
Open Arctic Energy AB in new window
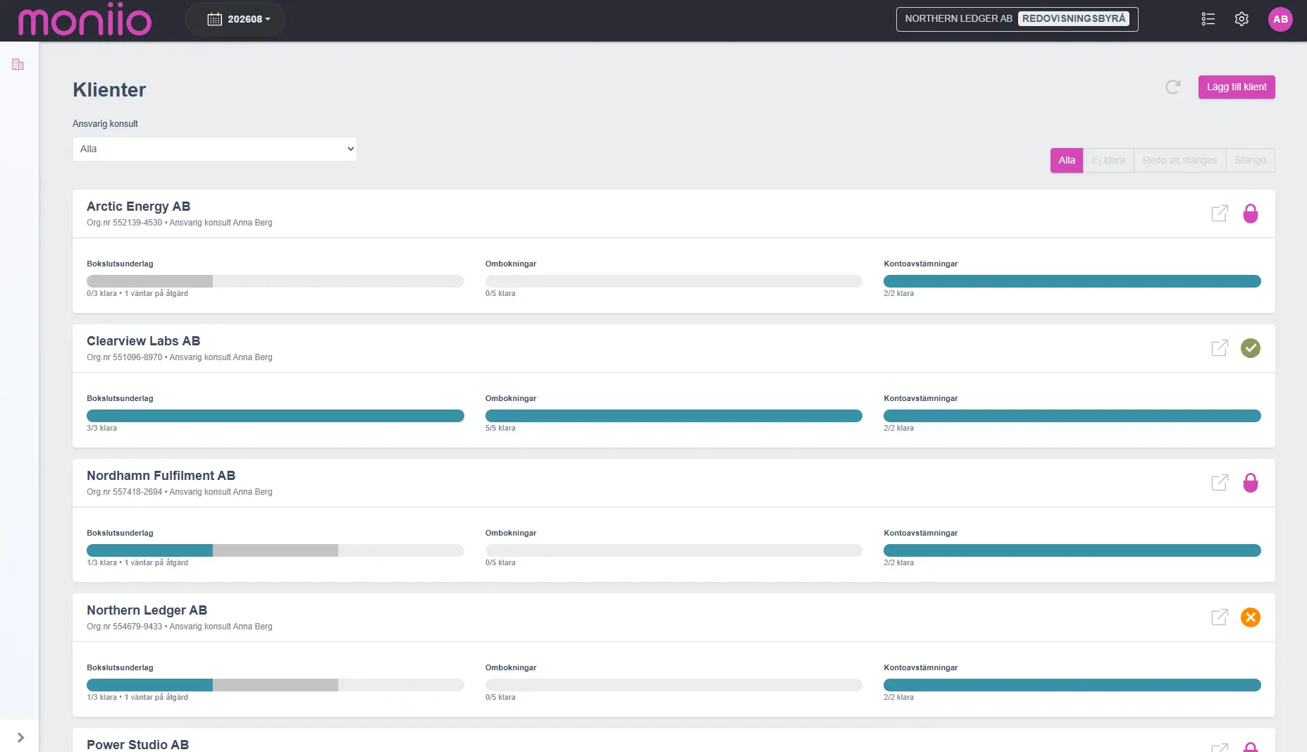(1220, 213)
